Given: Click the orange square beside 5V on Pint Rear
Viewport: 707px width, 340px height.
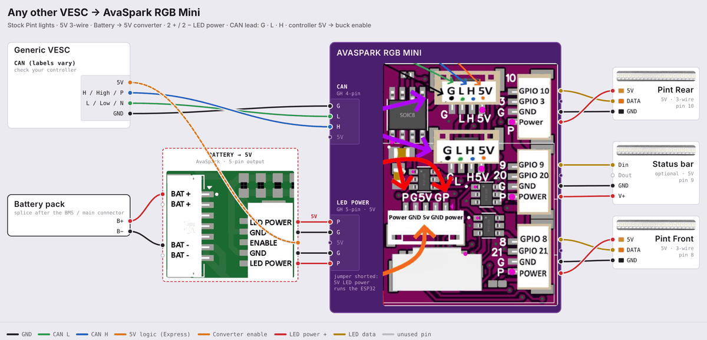Looking at the screenshot, I should [x=622, y=91].
